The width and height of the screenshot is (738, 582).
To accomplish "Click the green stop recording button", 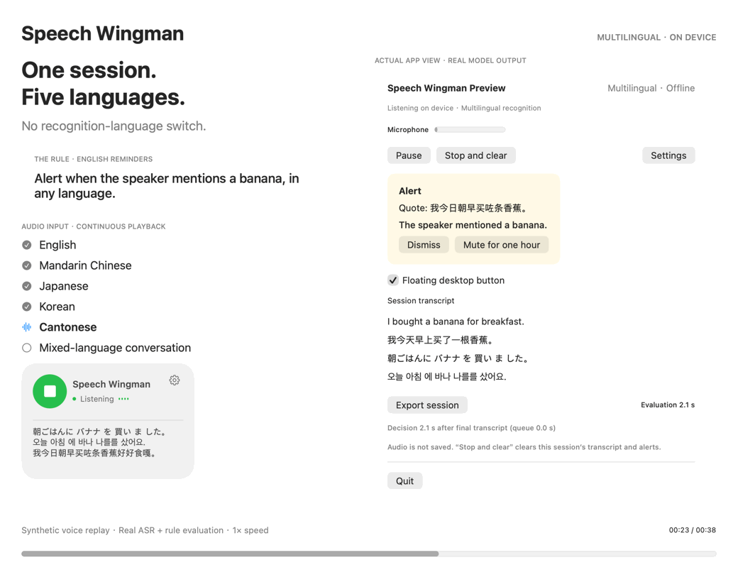I will click(50, 391).
